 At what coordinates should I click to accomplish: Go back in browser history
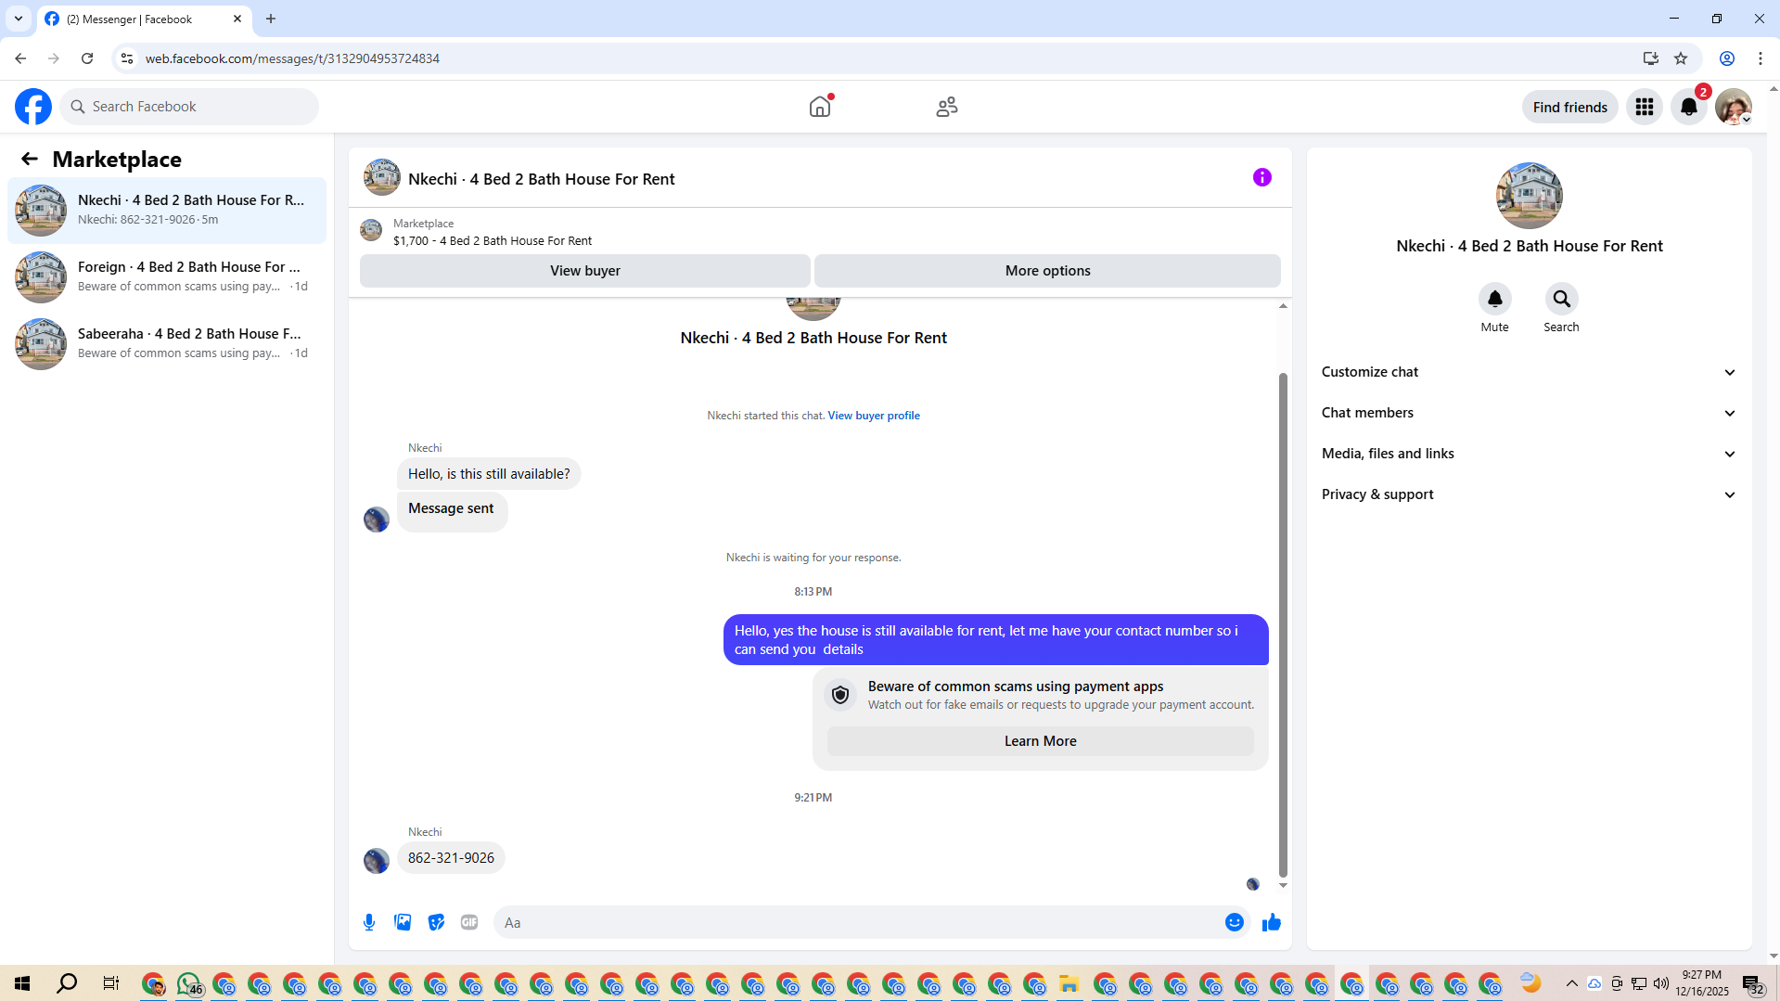pyautogui.click(x=20, y=58)
